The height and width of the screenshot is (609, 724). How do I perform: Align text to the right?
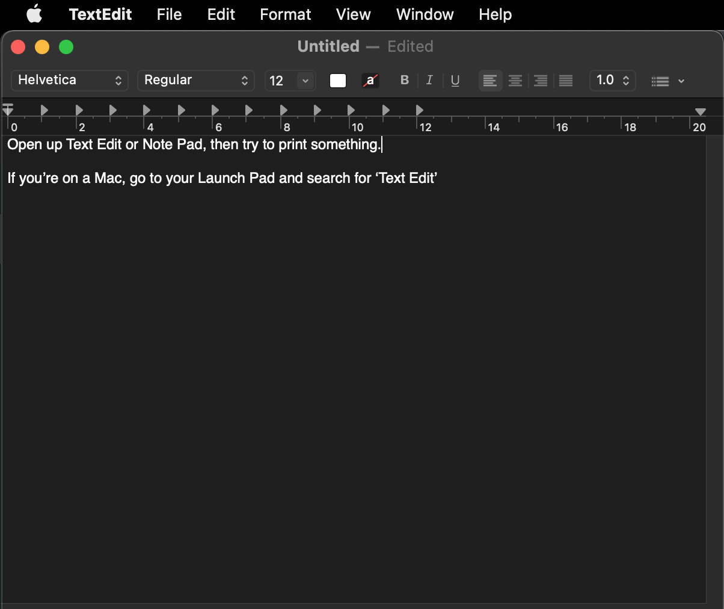coord(541,81)
